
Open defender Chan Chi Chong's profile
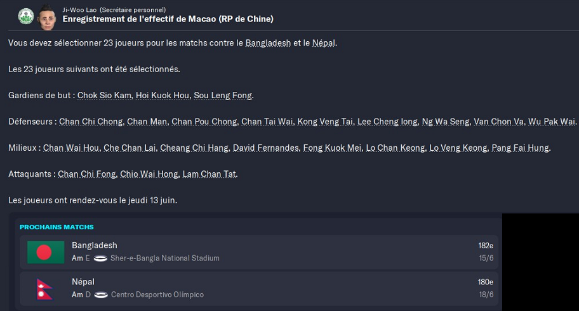point(91,122)
